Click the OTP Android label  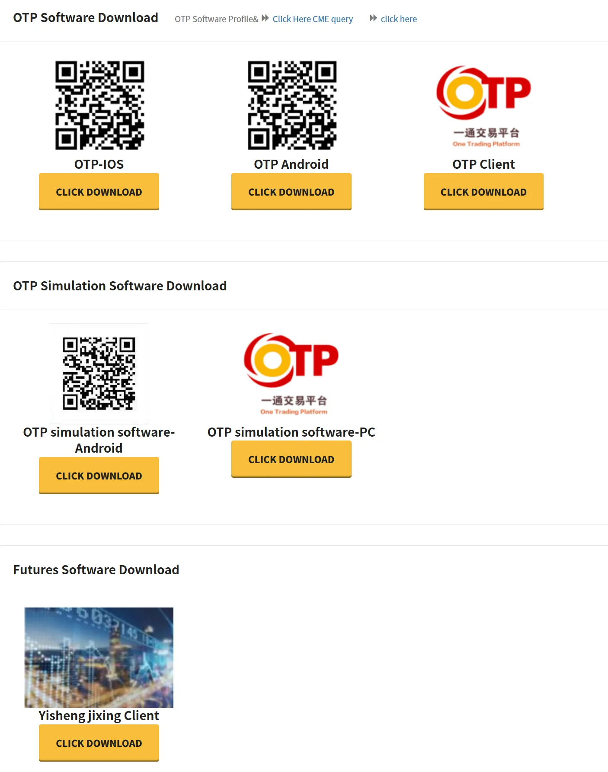[x=291, y=164]
